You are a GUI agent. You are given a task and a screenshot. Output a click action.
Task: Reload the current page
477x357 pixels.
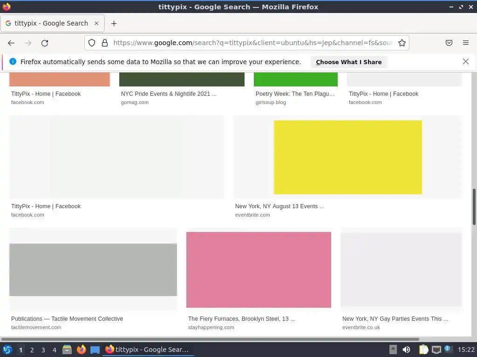[45, 43]
